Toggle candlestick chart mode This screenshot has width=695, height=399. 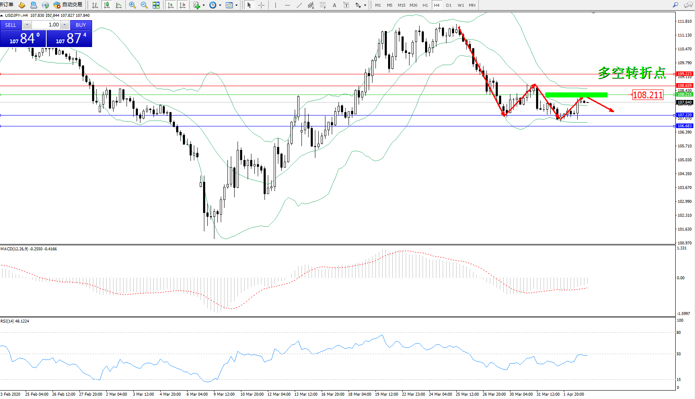click(x=107, y=5)
